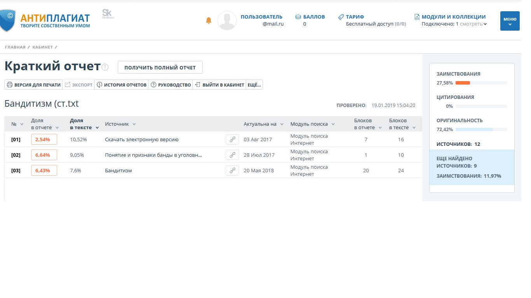The height and width of the screenshot is (298, 531).
Task: Open История отчетов
Action: (x=121, y=85)
